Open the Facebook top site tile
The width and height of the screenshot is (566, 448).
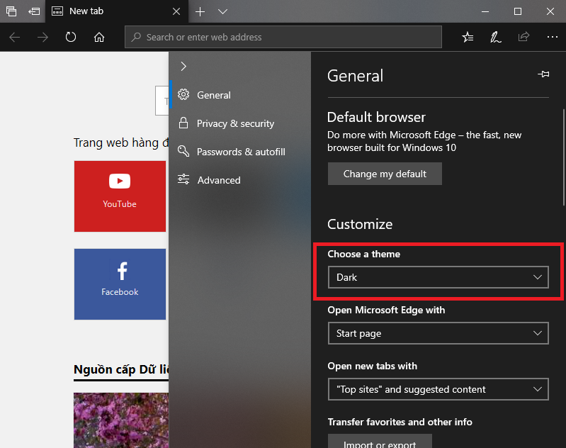pyautogui.click(x=120, y=284)
